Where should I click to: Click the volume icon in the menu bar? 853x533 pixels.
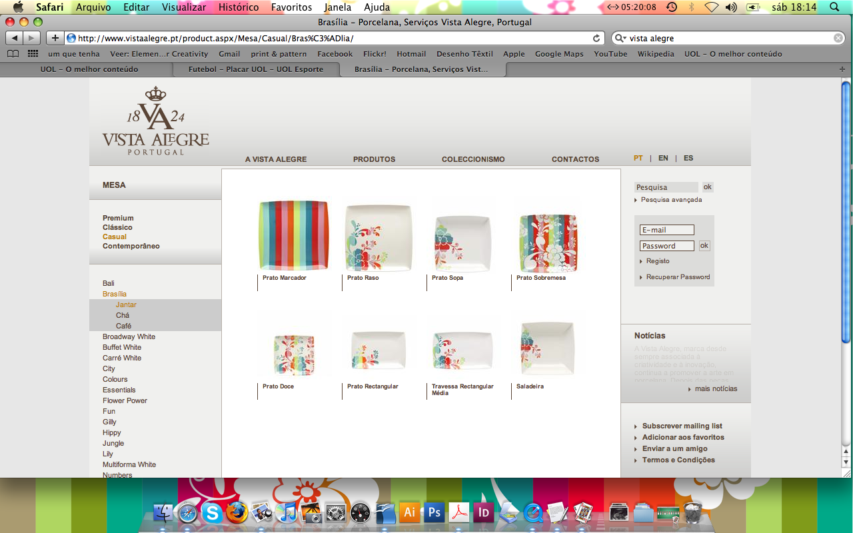point(731,7)
